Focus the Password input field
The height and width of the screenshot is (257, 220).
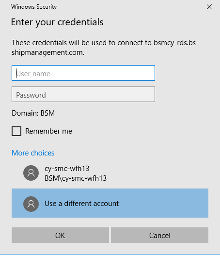83,94
